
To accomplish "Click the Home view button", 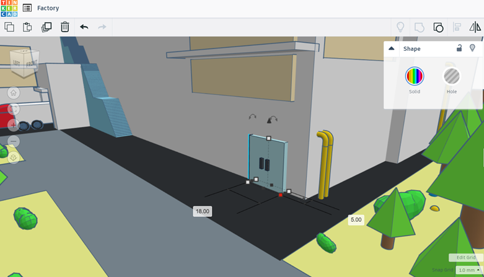I will coord(13,92).
